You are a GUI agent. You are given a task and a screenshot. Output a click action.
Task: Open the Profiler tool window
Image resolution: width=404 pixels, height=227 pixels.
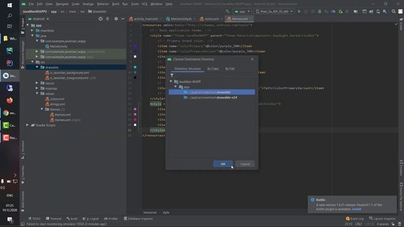[x=111, y=219]
